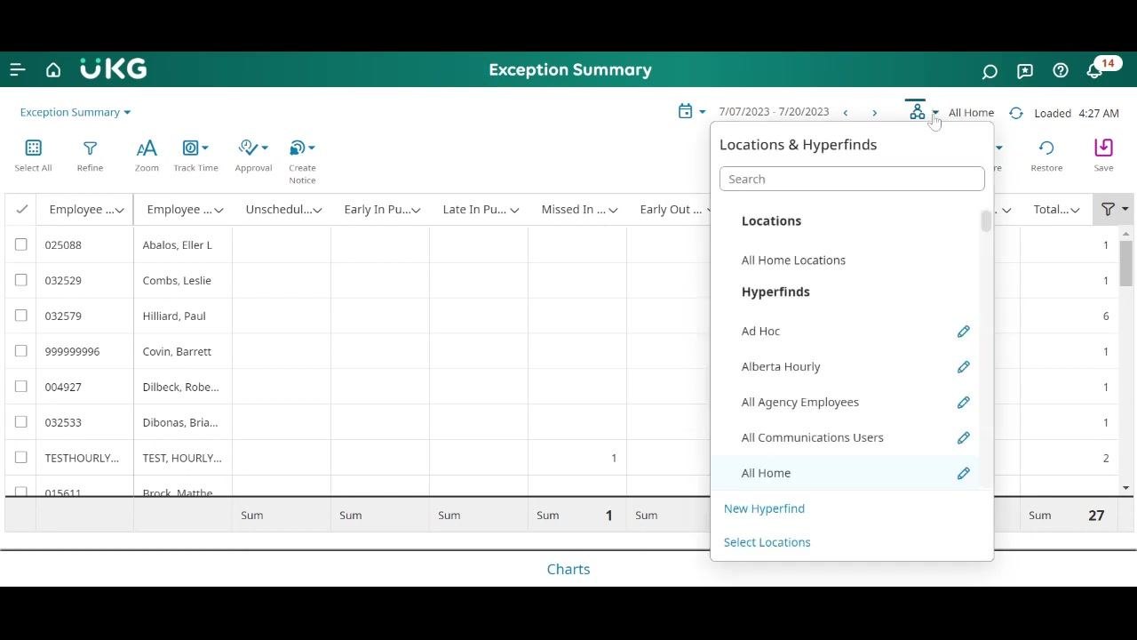Screen dimensions: 1137x640
Task: Open the calendar timeframe selector icon
Action: (x=685, y=111)
